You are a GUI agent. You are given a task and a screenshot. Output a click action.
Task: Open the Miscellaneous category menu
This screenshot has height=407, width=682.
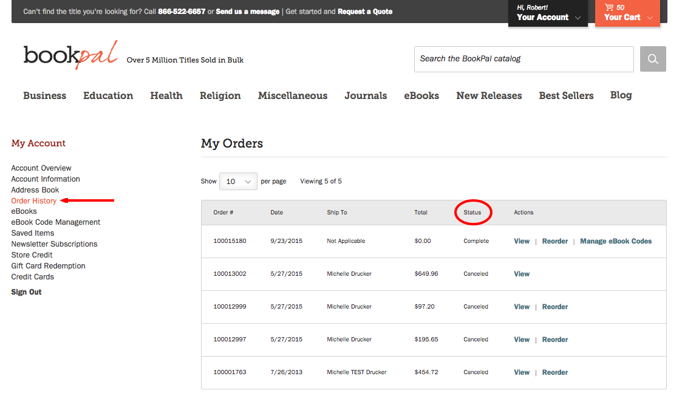click(293, 96)
